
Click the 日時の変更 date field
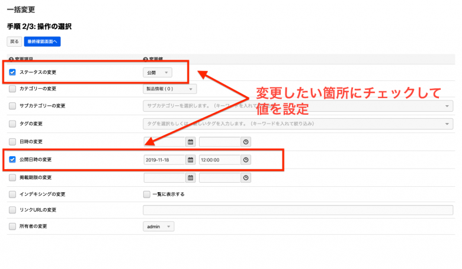pyautogui.click(x=165, y=142)
